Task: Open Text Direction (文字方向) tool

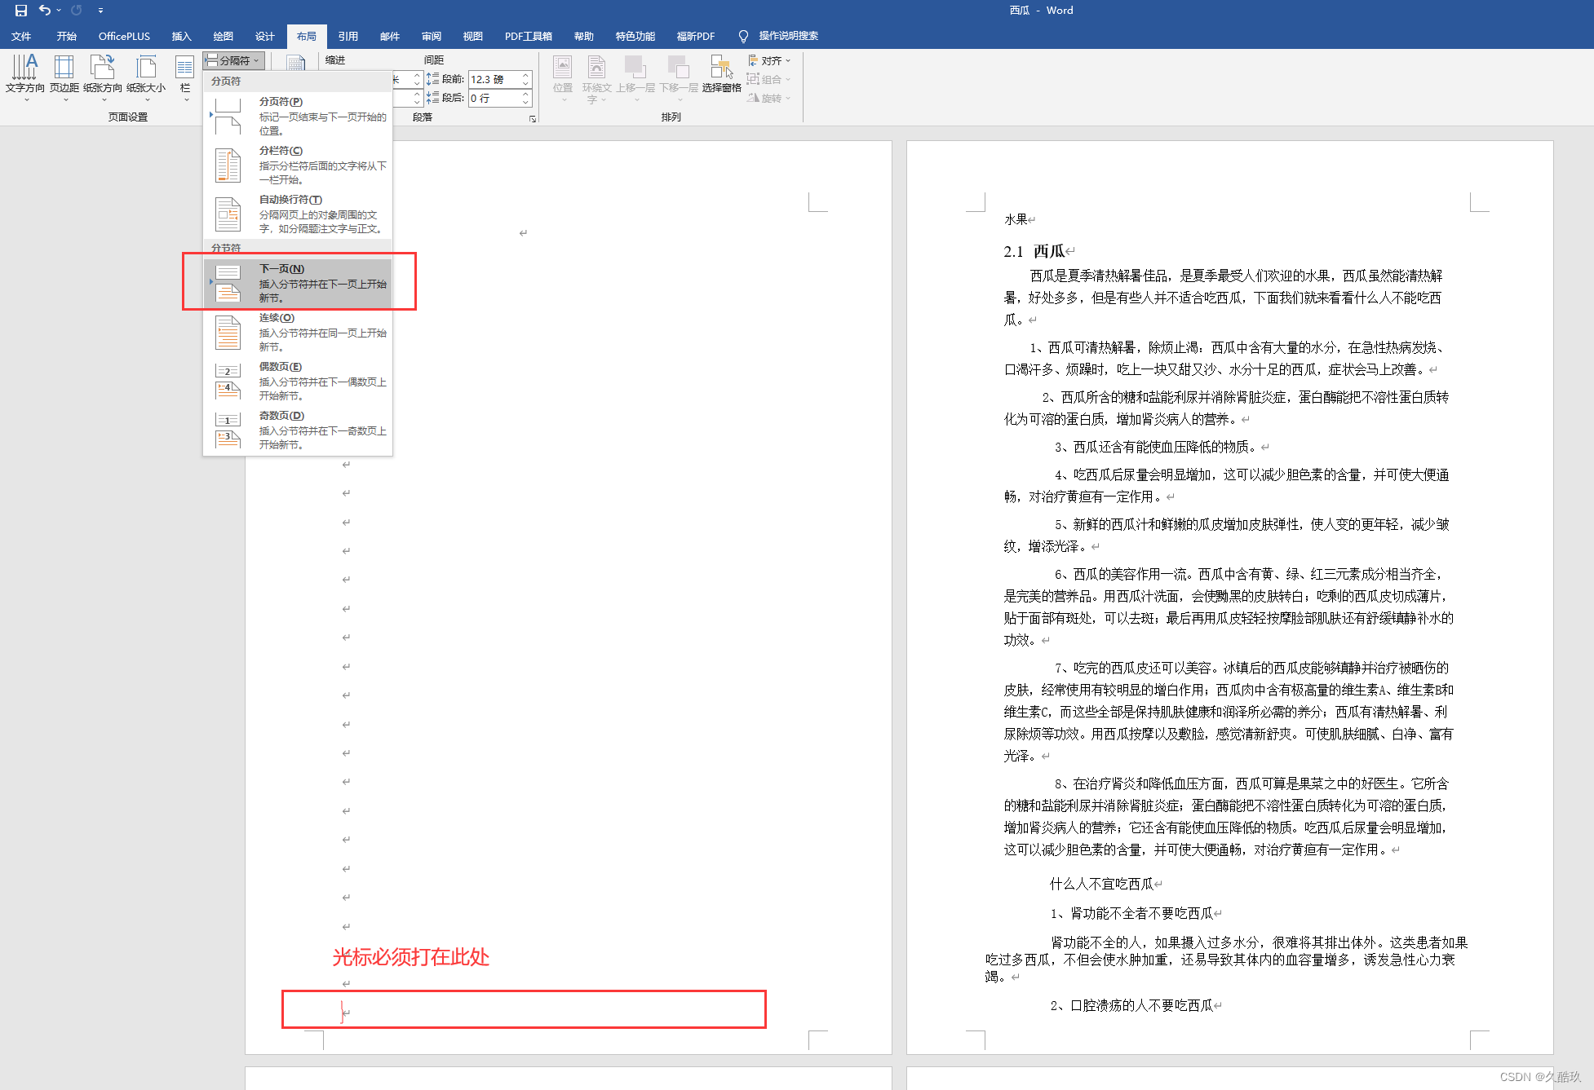Action: coord(24,75)
